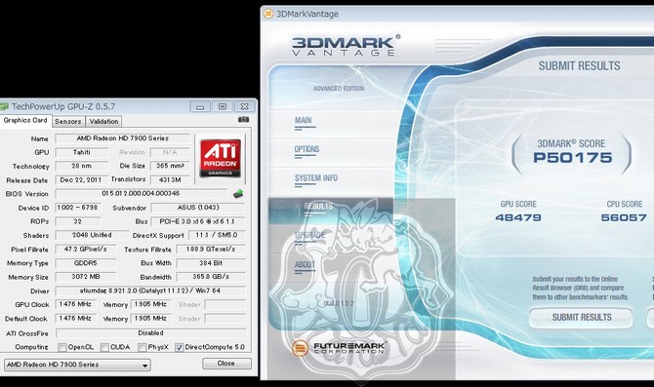Click the Technology 28 nm value
This screenshot has width=654, height=387.
pos(81,166)
